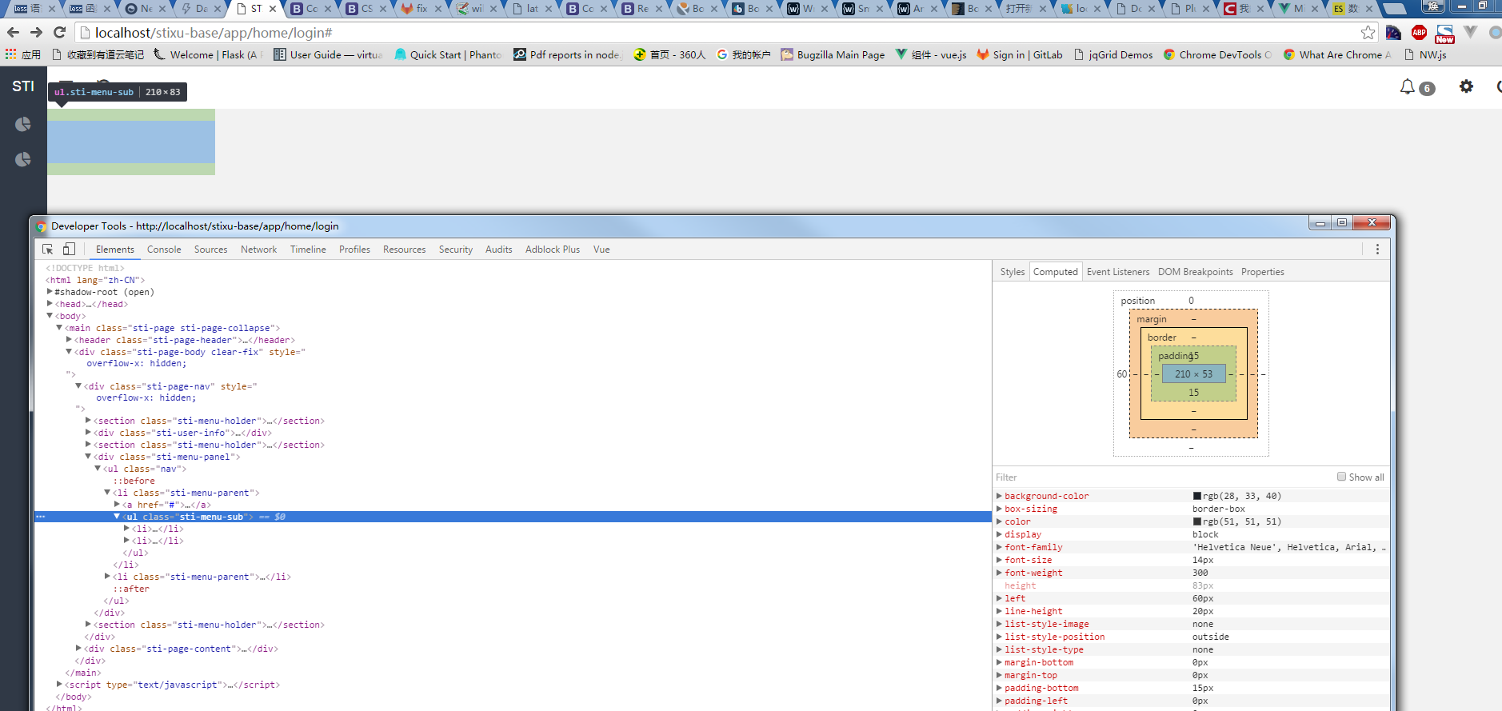The image size is (1502, 711).
Task: Open Quick Start Phantom bookmark
Action: [448, 54]
